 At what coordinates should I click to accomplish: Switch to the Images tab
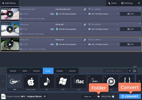click(x=60, y=71)
